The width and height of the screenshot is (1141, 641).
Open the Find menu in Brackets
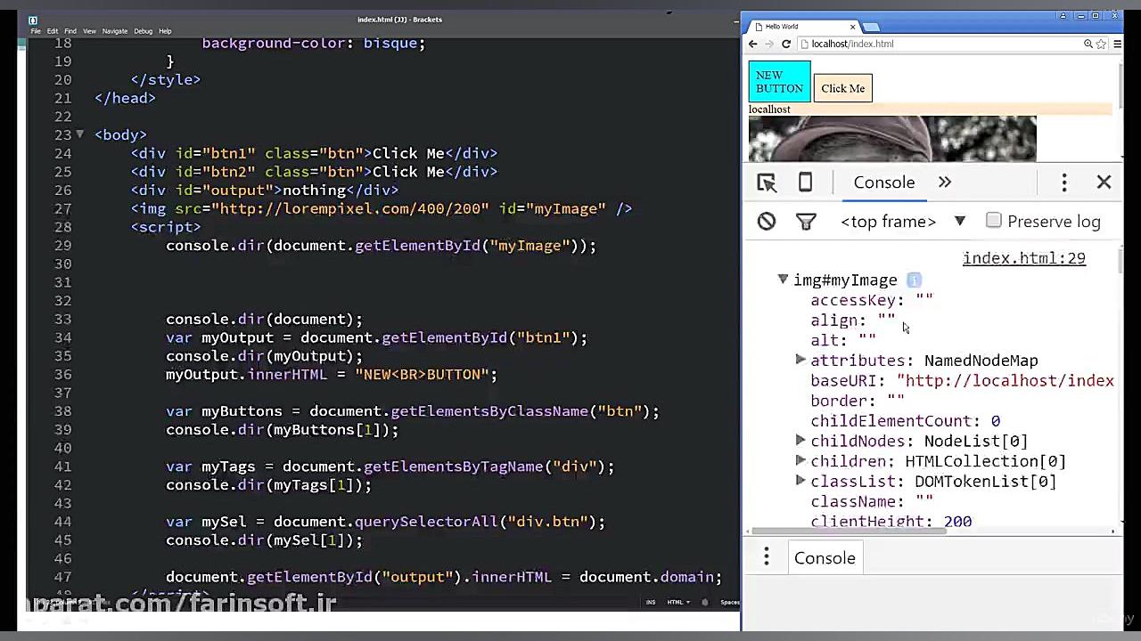coord(70,31)
